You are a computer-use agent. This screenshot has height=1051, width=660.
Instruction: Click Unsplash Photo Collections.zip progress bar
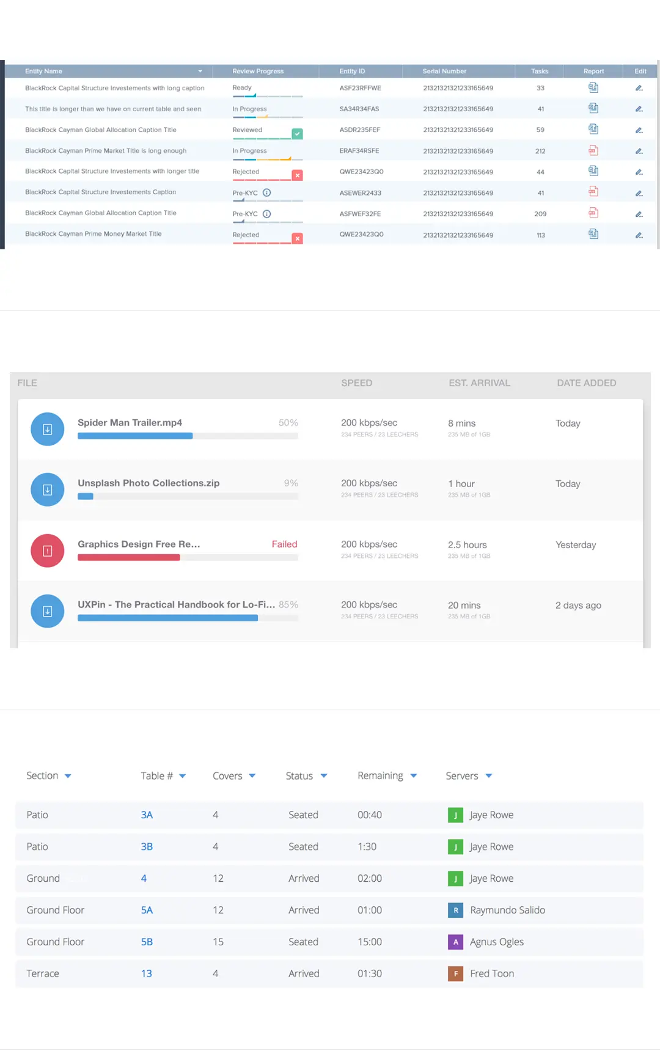point(188,497)
